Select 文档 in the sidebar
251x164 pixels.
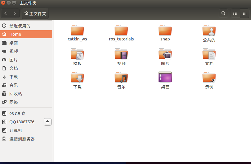point(26,68)
